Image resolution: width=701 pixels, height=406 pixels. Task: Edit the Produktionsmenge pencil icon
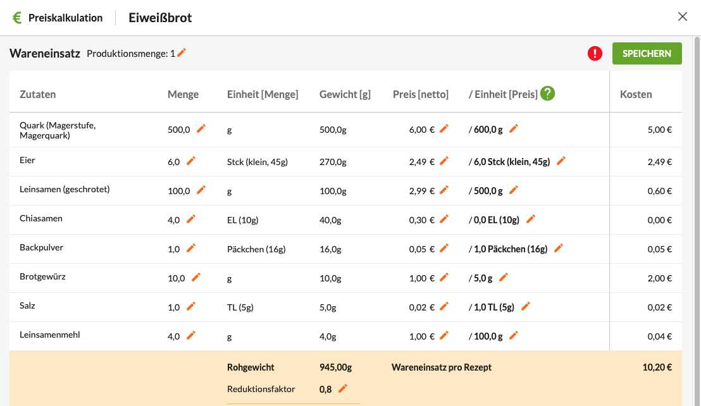[x=182, y=53]
